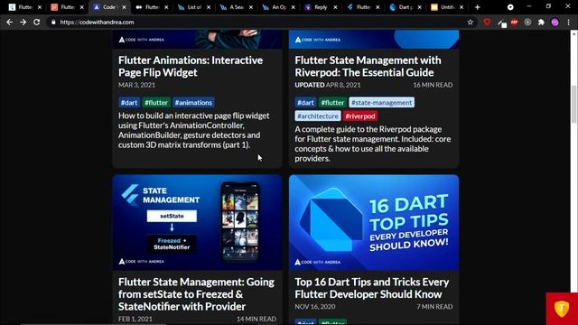The image size is (578, 325).
Task: Click the '16 Dart Top Tips' thumbnail image
Action: pos(374,223)
